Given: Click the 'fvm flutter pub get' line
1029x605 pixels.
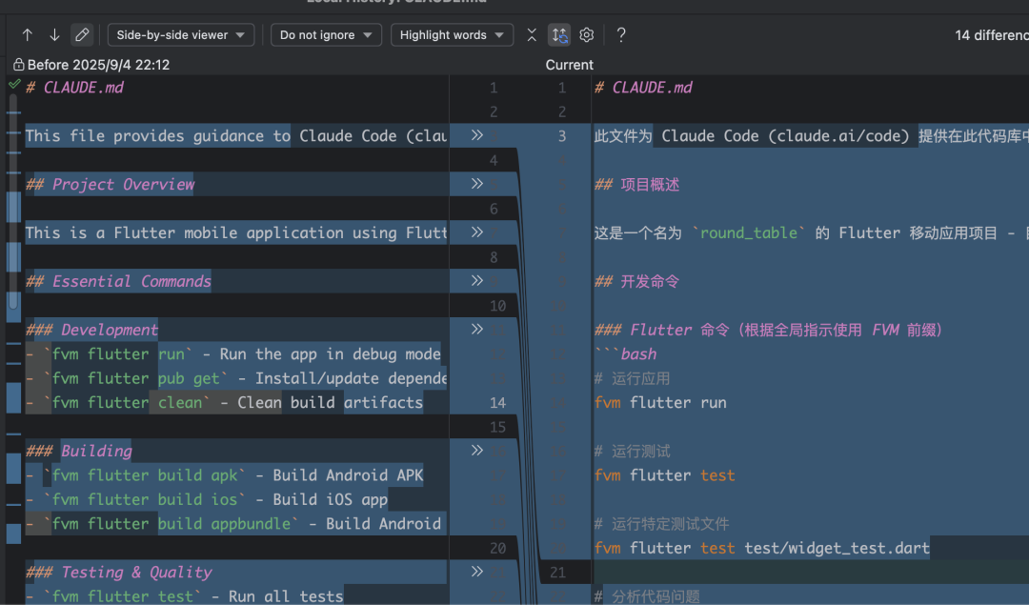Looking at the screenshot, I should 236,378.
